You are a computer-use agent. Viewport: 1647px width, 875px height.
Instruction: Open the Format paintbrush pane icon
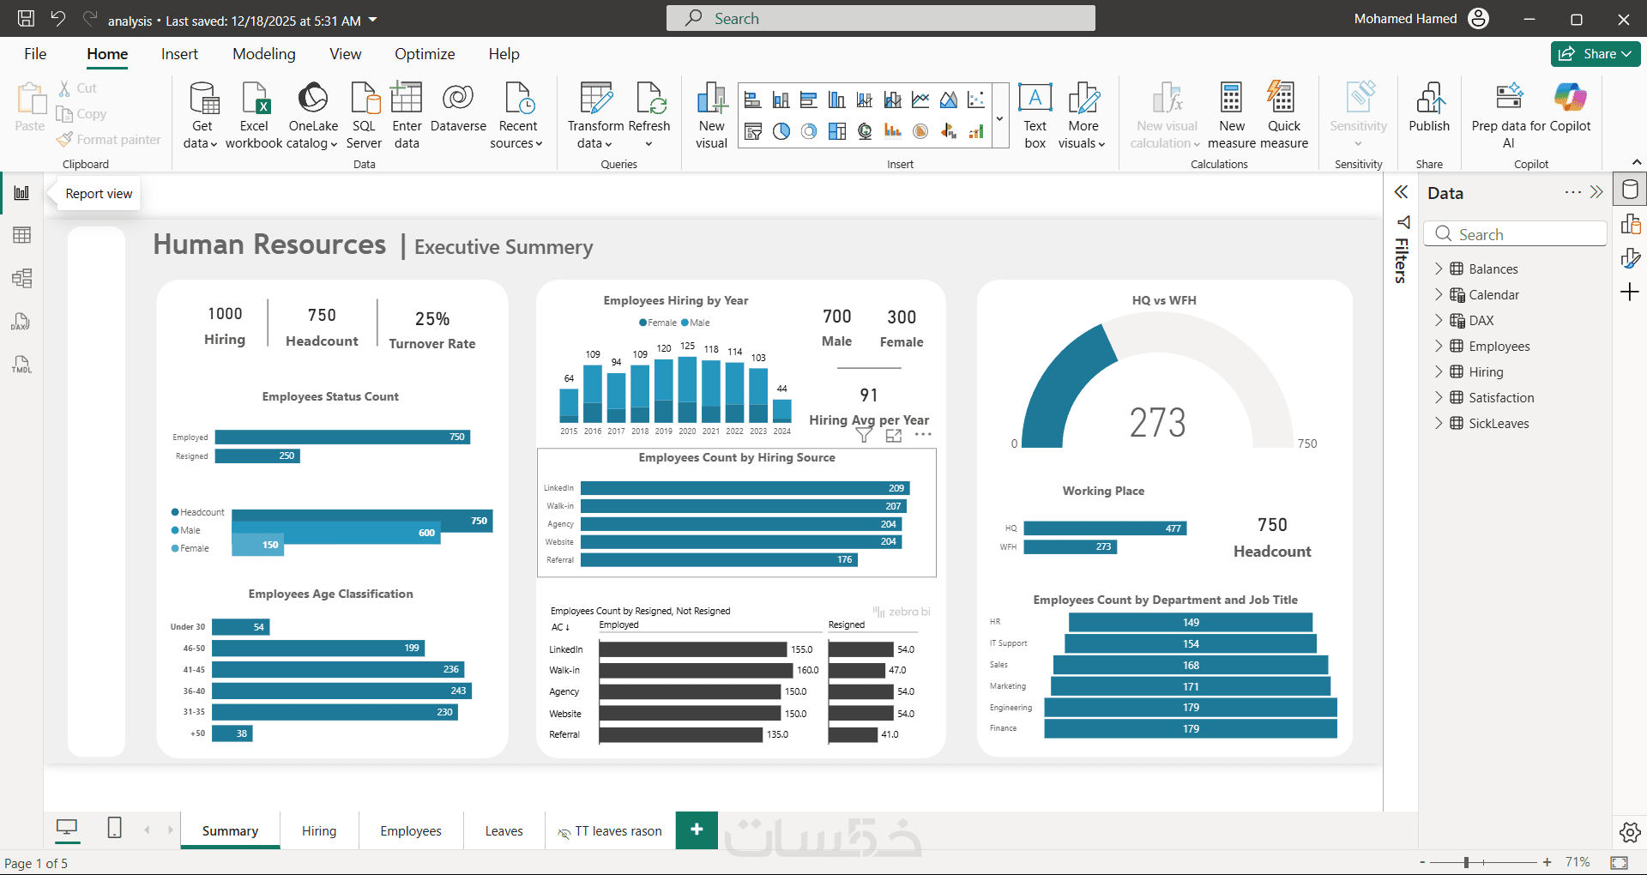[1631, 258]
